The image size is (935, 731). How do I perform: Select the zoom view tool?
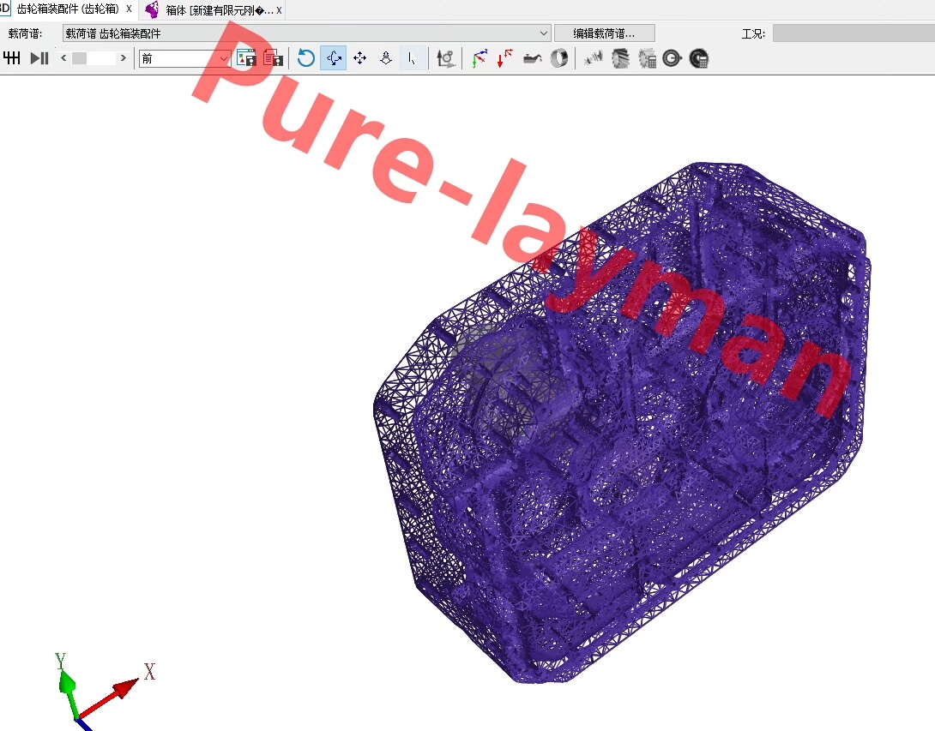[386, 58]
